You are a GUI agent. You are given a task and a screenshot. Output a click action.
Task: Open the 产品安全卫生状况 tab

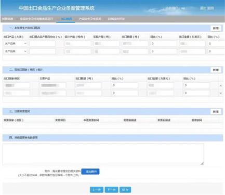90,19
